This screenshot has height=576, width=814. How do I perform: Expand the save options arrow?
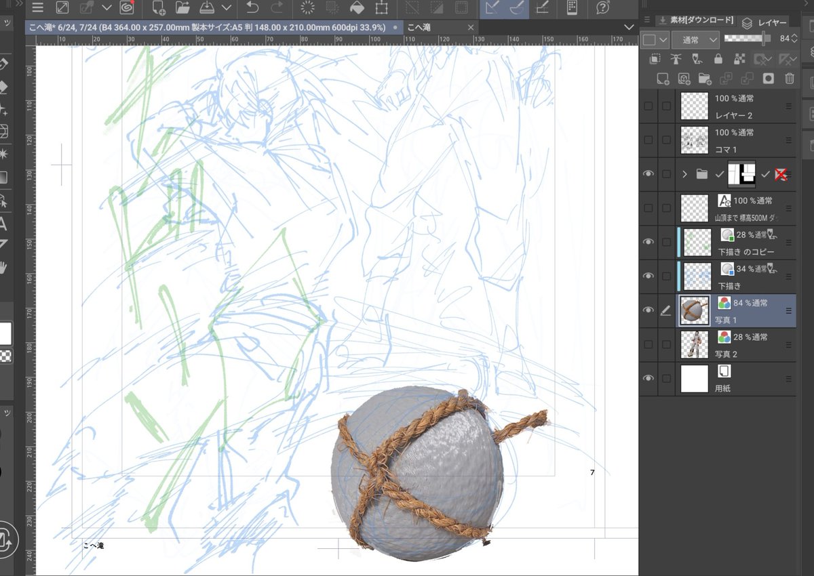coord(226,8)
